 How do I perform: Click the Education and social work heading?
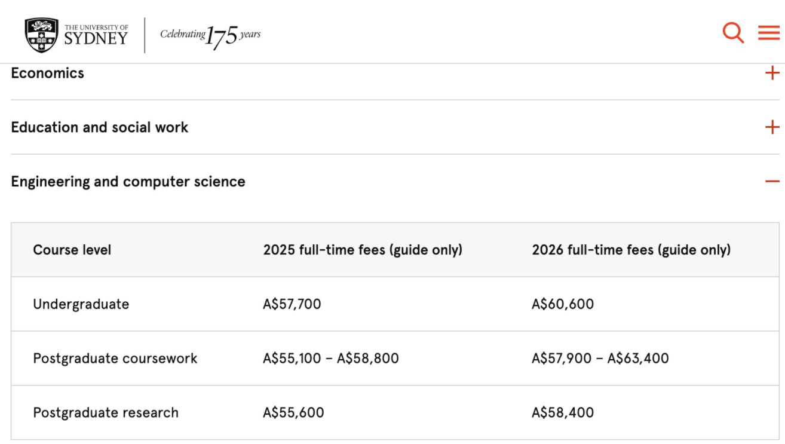click(x=100, y=127)
